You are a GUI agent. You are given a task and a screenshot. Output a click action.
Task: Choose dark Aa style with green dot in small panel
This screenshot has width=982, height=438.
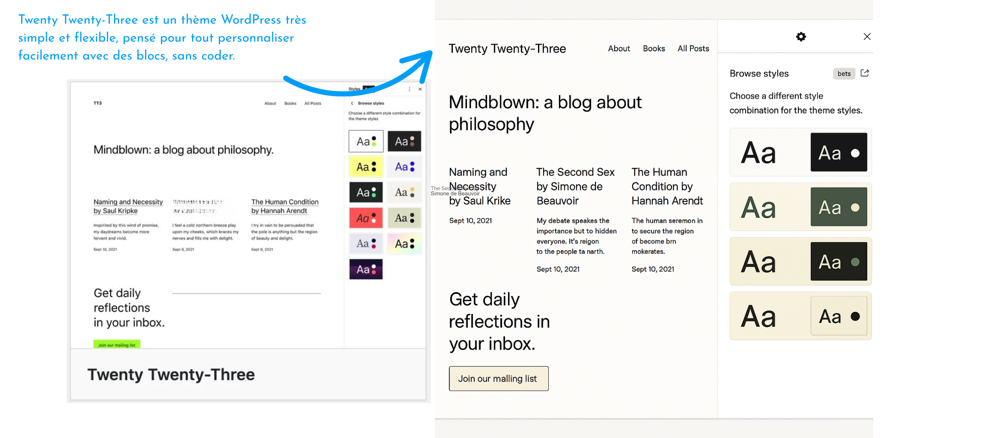pyautogui.click(x=366, y=192)
